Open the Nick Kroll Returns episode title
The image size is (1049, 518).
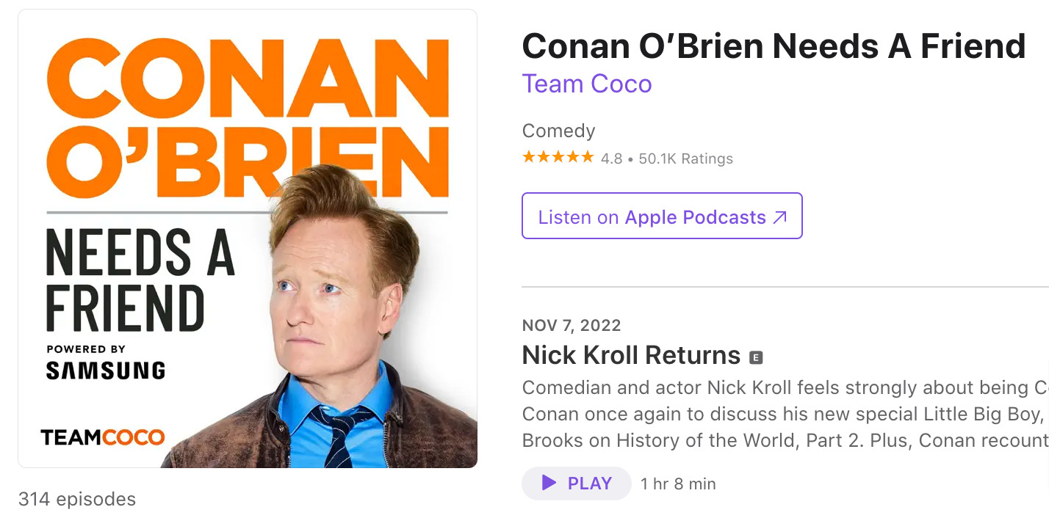click(x=630, y=355)
